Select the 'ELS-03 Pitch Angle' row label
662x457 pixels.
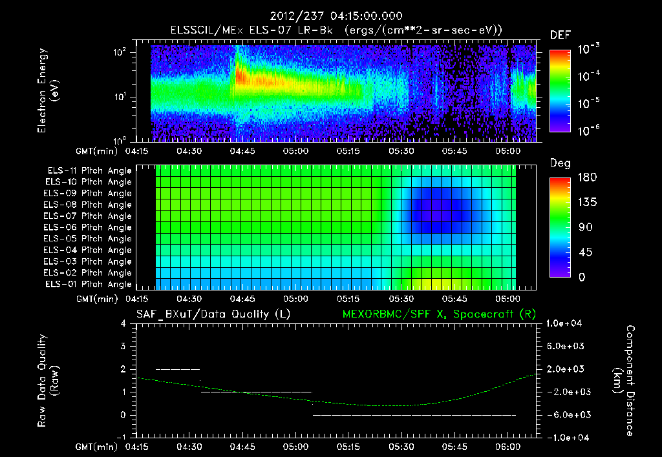pos(88,261)
